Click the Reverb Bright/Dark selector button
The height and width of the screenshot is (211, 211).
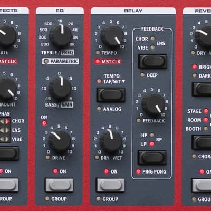click(x=202, y=89)
